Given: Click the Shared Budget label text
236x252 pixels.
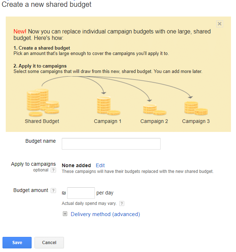Looking at the screenshot, I should pyautogui.click(x=42, y=121).
